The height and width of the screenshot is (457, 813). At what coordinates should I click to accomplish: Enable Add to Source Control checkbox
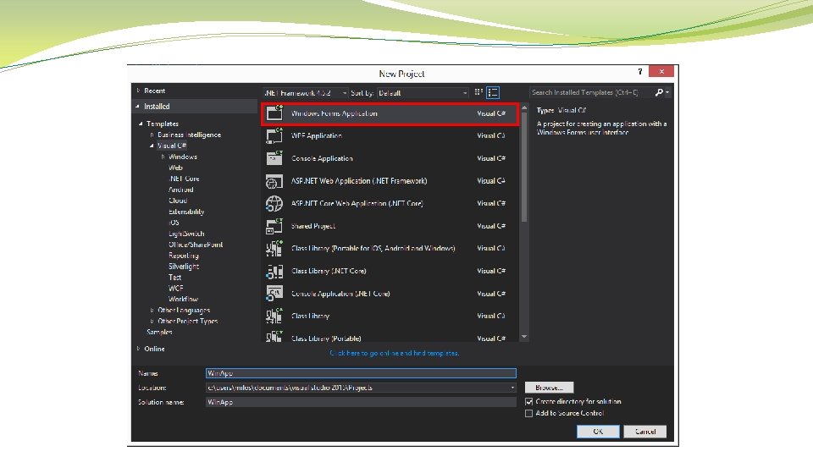pos(528,414)
